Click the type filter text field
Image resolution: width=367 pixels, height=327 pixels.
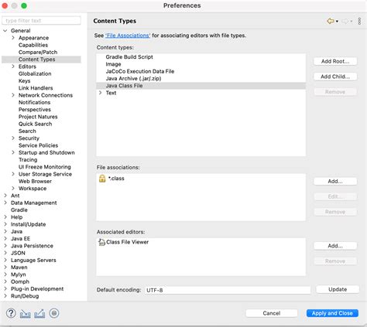(41, 21)
